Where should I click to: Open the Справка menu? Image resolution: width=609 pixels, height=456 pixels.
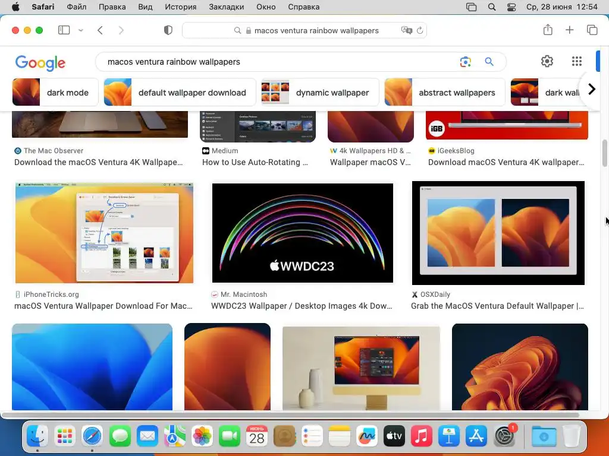pyautogui.click(x=304, y=7)
